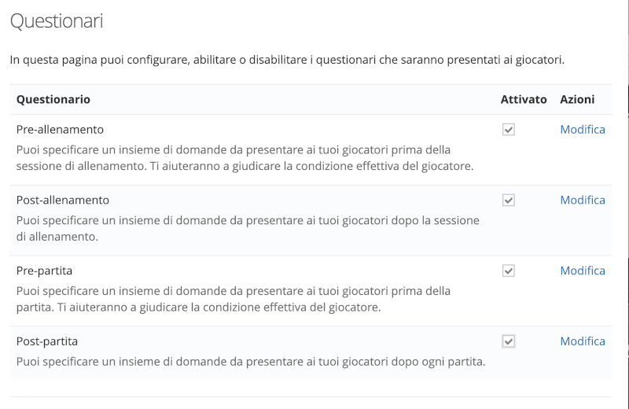Click the Questionari page heading
629x409 pixels.
click(56, 21)
